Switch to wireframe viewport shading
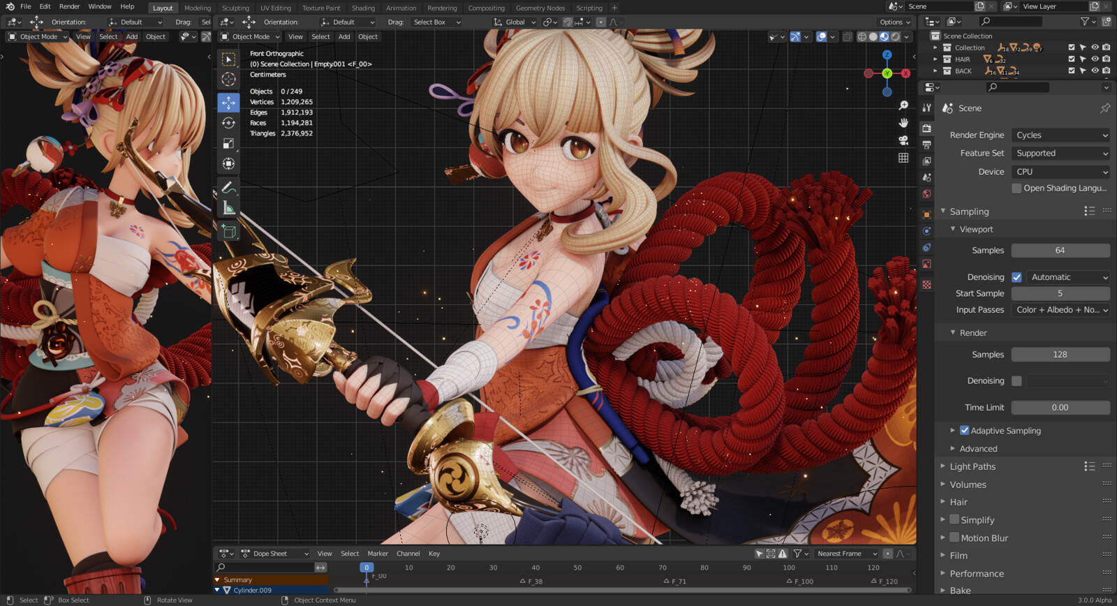Viewport: 1117px width, 606px height. (862, 37)
